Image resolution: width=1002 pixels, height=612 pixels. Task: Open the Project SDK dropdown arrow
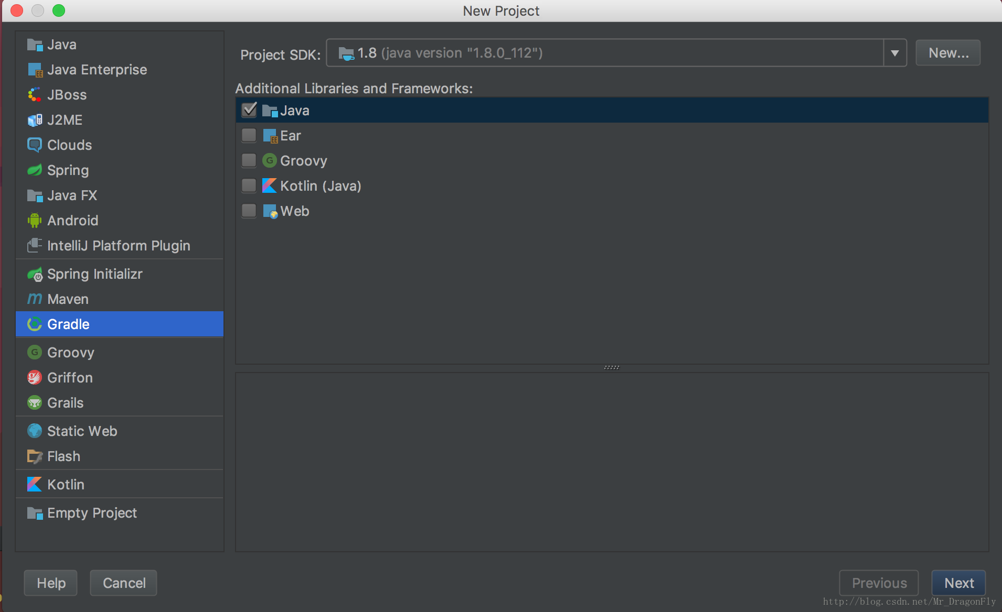pos(895,53)
